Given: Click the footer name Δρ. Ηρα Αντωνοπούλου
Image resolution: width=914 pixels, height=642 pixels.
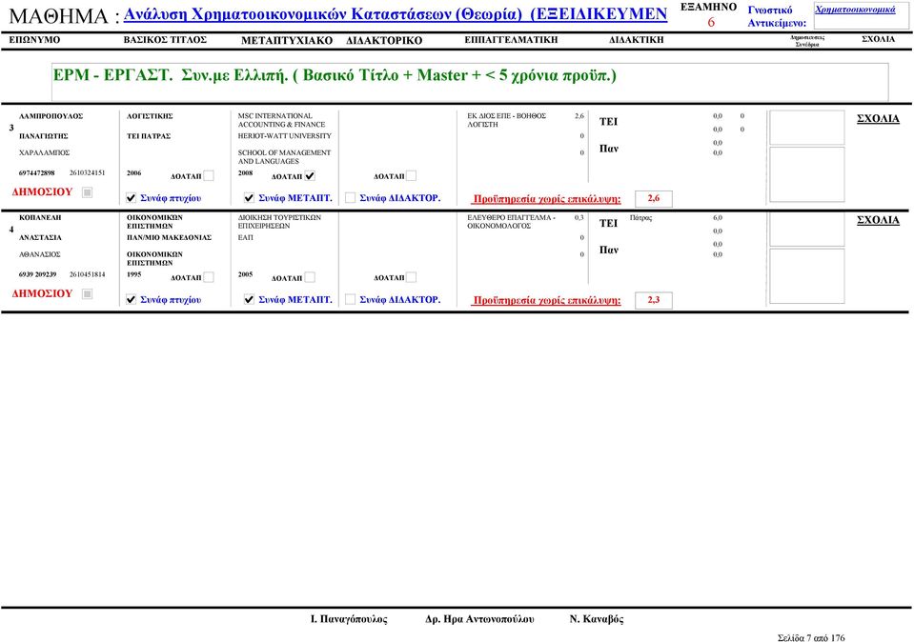Looking at the screenshot, I should (x=479, y=619).
